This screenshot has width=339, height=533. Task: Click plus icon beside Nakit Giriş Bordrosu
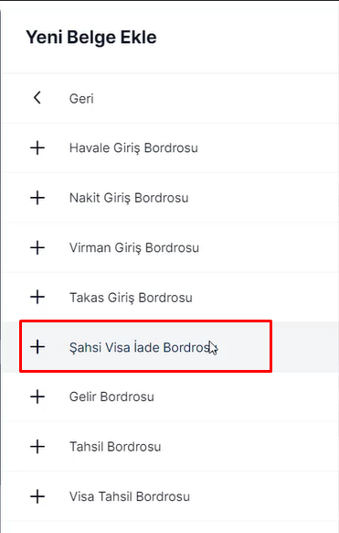(x=37, y=198)
